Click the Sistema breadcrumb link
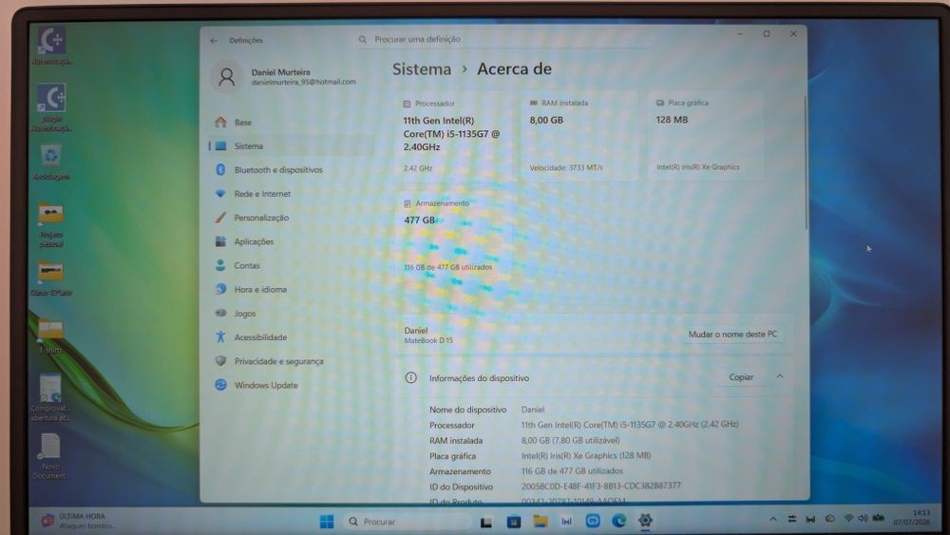This screenshot has height=535, width=950. 422,69
